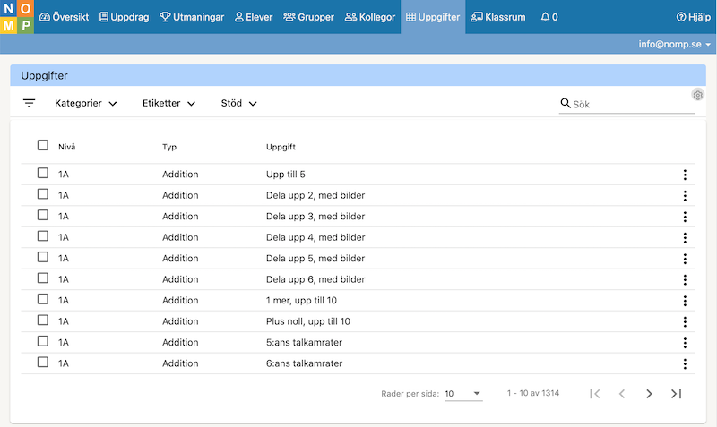717x427 pixels.
Task: Expand the Etiketter filter dropdown
Action: [x=168, y=103]
